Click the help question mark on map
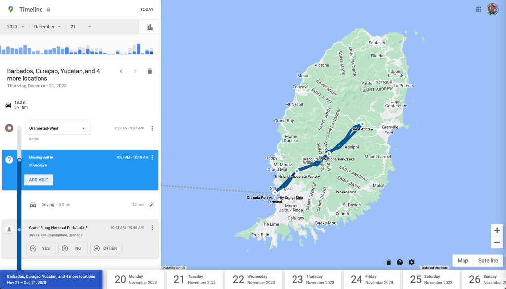 coord(400,262)
